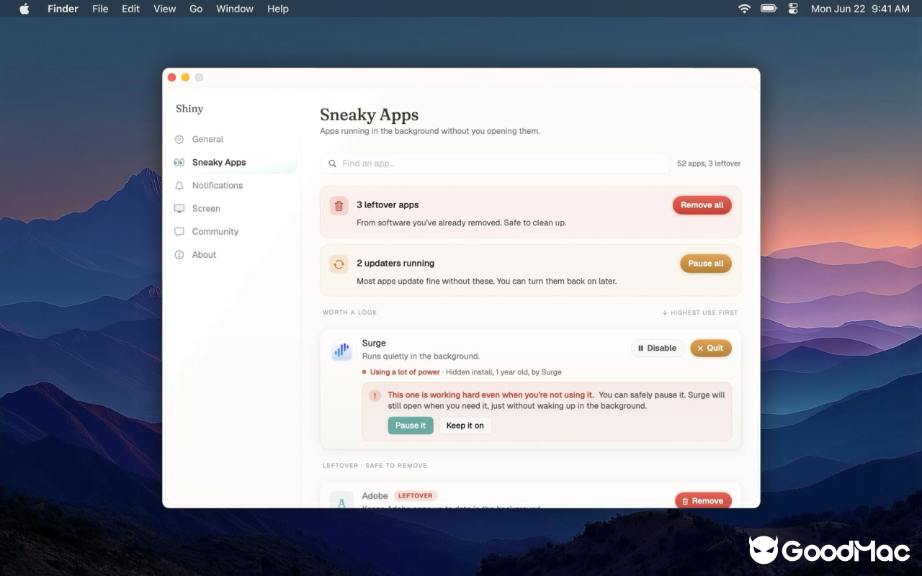Pause all running updaters

click(706, 264)
